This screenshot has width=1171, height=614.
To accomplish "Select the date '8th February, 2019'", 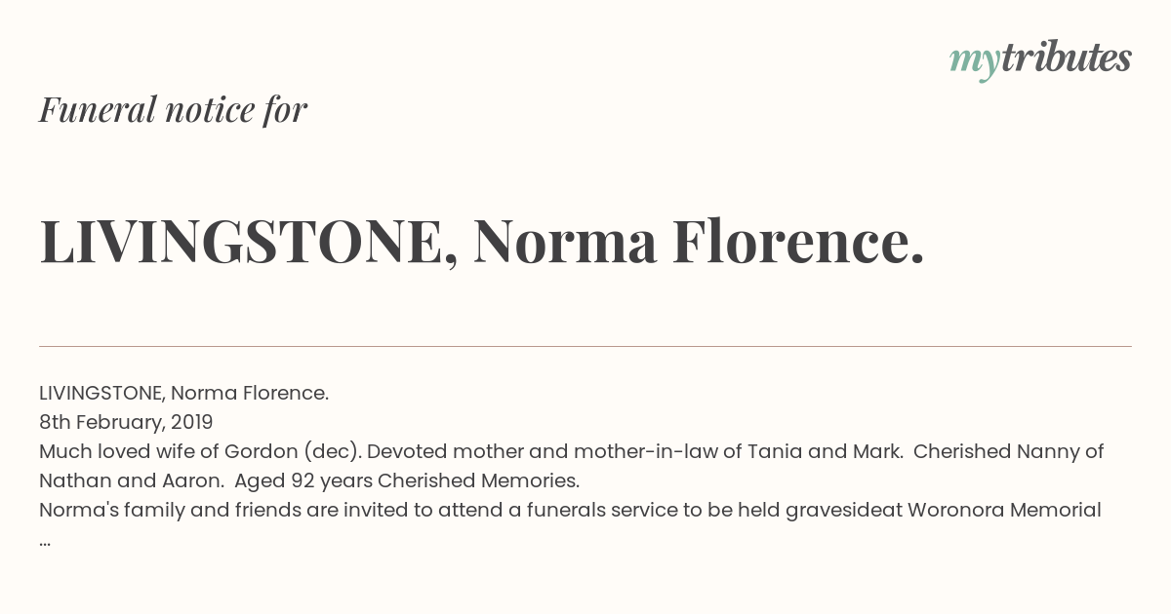I will click(126, 423).
